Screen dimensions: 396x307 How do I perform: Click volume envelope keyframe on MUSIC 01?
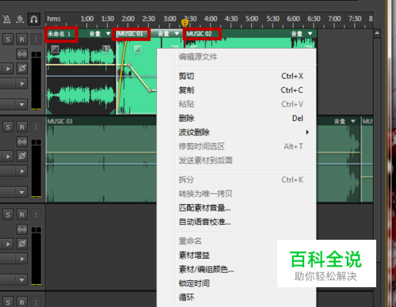[x=129, y=65]
